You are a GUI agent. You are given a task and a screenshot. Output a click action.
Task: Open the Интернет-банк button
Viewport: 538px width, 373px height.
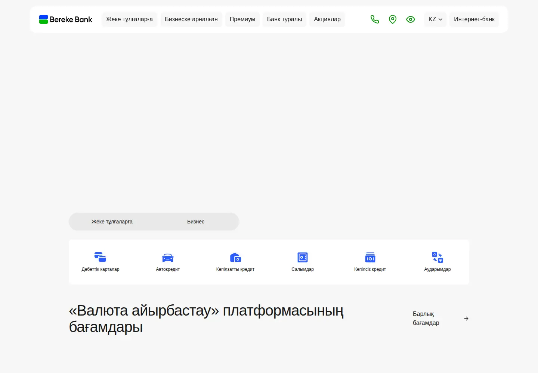tap(474, 19)
